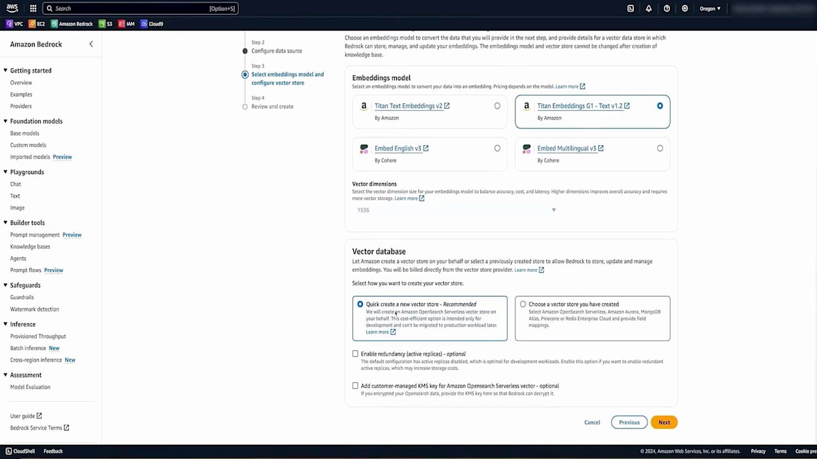The height and width of the screenshot is (459, 817).
Task: Open the Oregon region dropdown
Action: pyautogui.click(x=709, y=9)
